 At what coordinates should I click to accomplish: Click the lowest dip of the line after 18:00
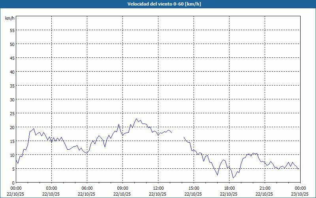(x=233, y=178)
